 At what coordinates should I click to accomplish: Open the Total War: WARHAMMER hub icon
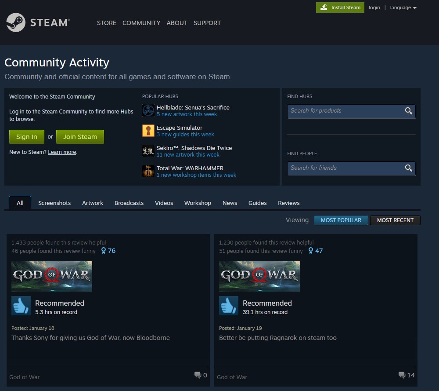(148, 171)
